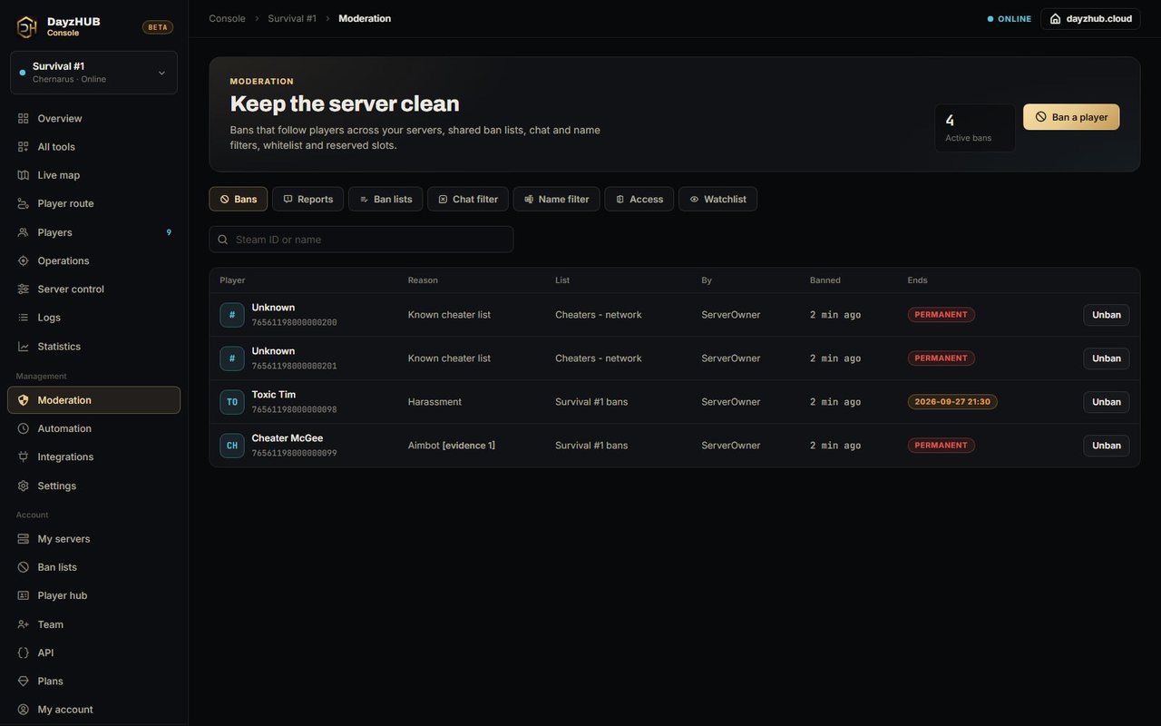Switch to the Access tab
1161x726 pixels.
(x=639, y=199)
